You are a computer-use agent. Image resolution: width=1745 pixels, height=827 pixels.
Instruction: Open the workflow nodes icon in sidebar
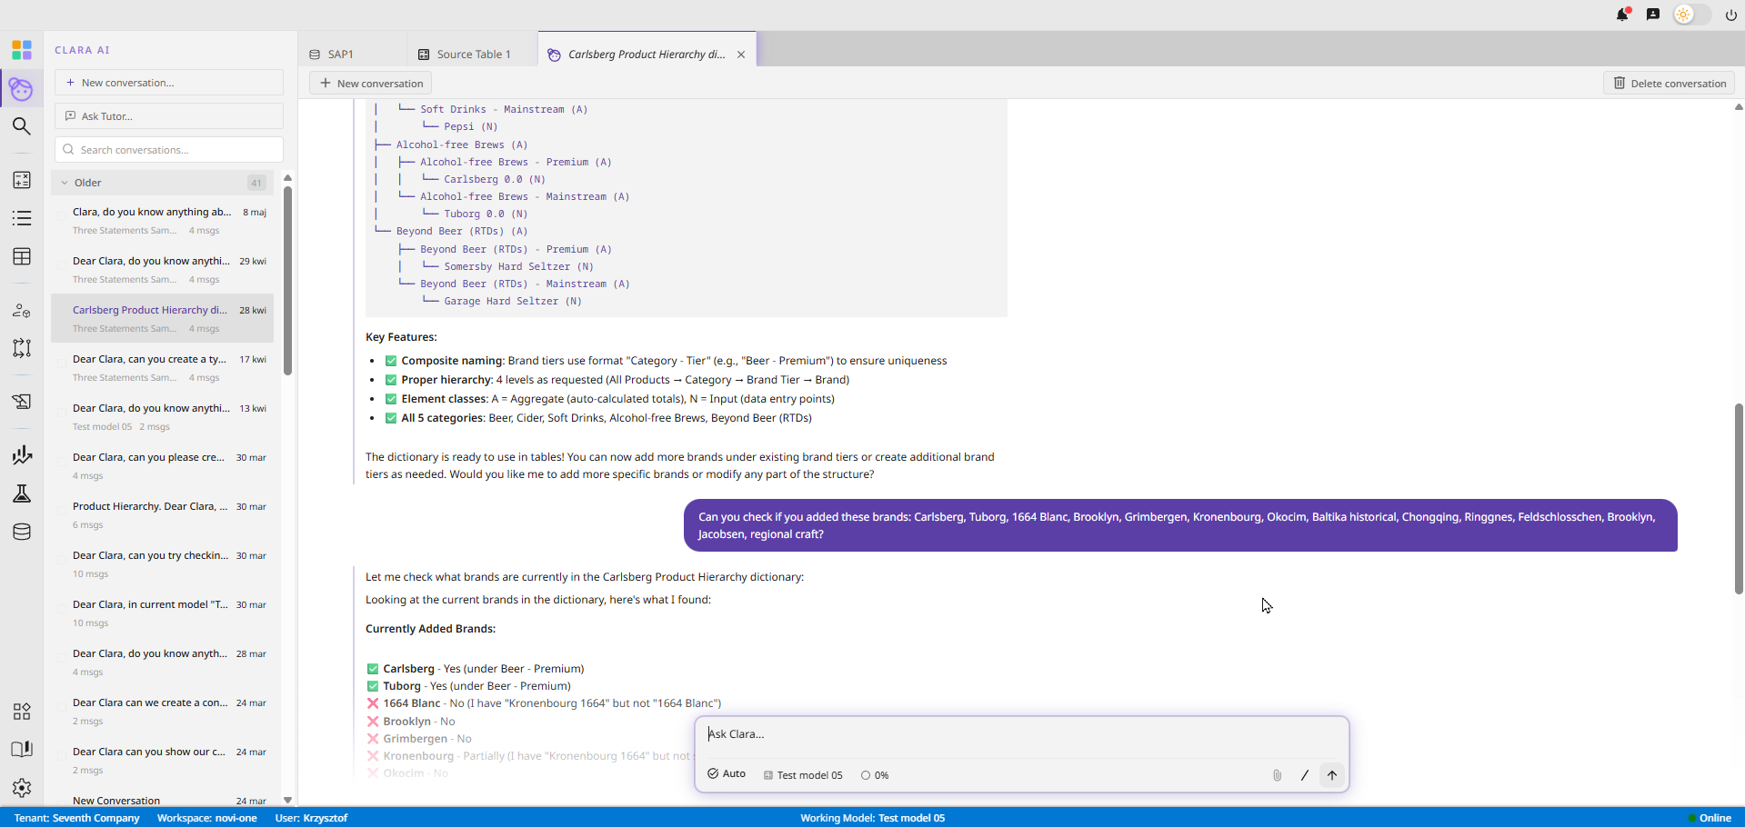click(x=22, y=348)
